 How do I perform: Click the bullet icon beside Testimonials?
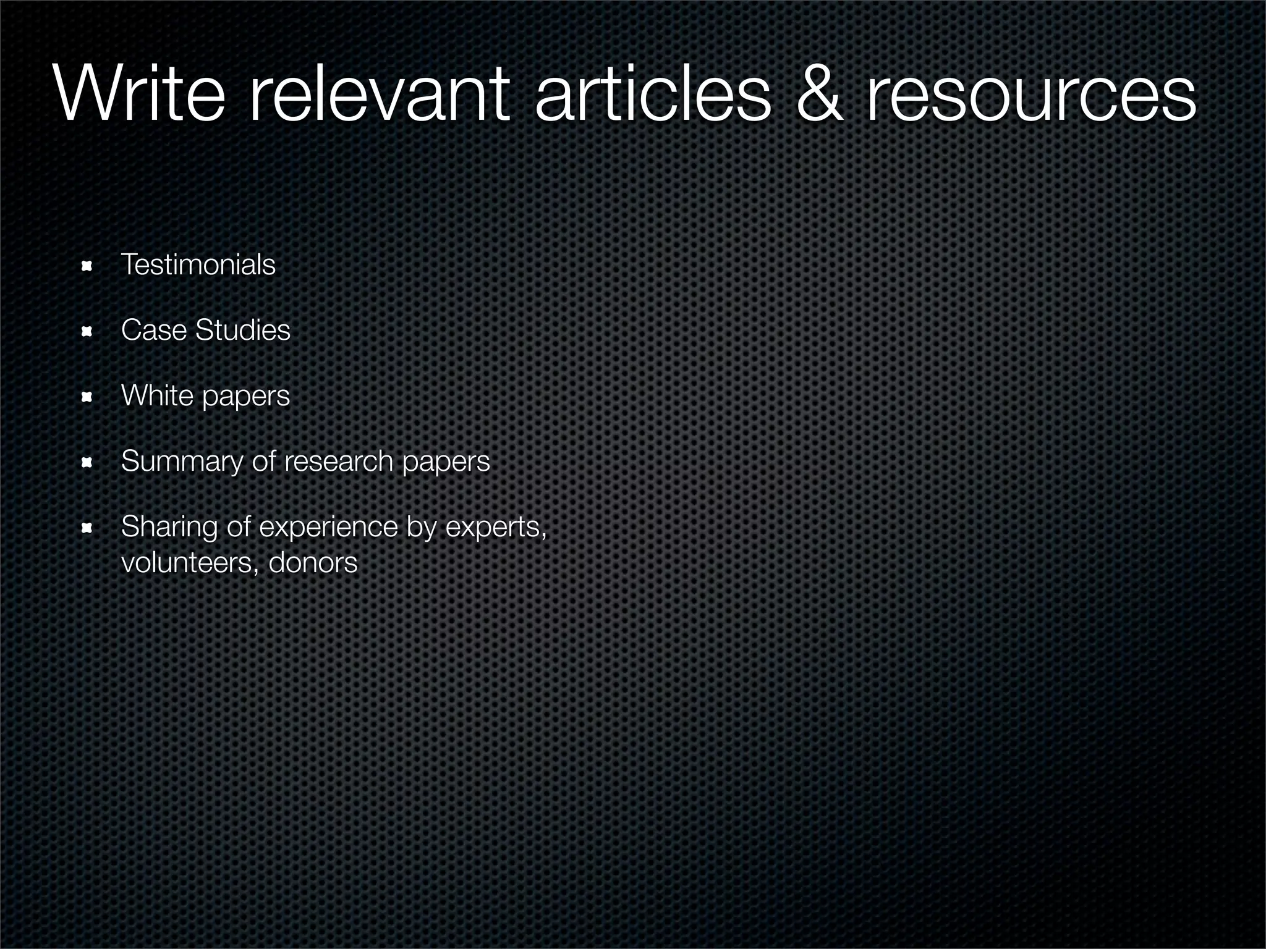[87, 267]
